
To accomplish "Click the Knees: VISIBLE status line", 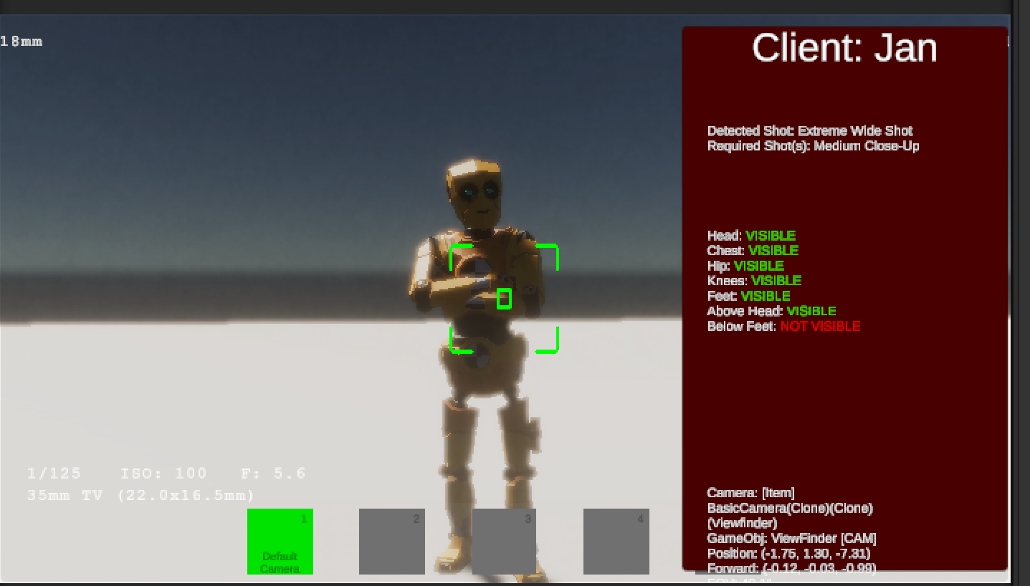I will [x=754, y=281].
